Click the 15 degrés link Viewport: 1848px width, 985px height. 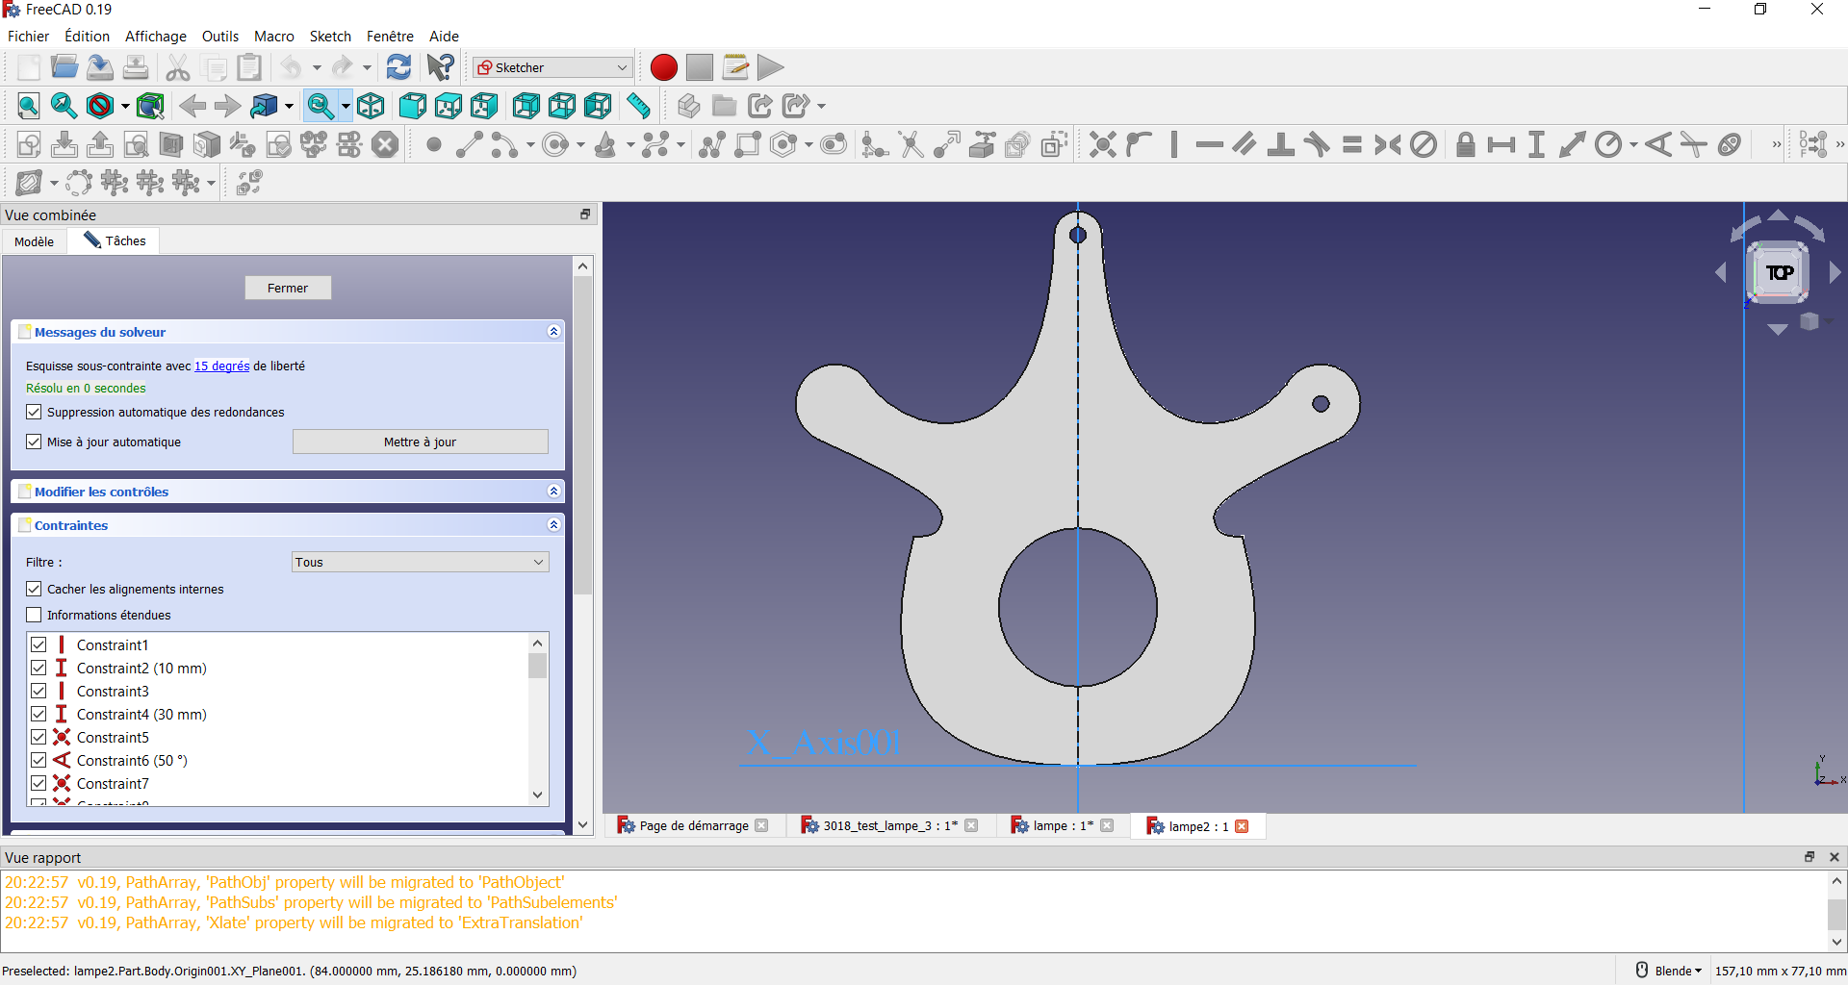[x=221, y=366]
